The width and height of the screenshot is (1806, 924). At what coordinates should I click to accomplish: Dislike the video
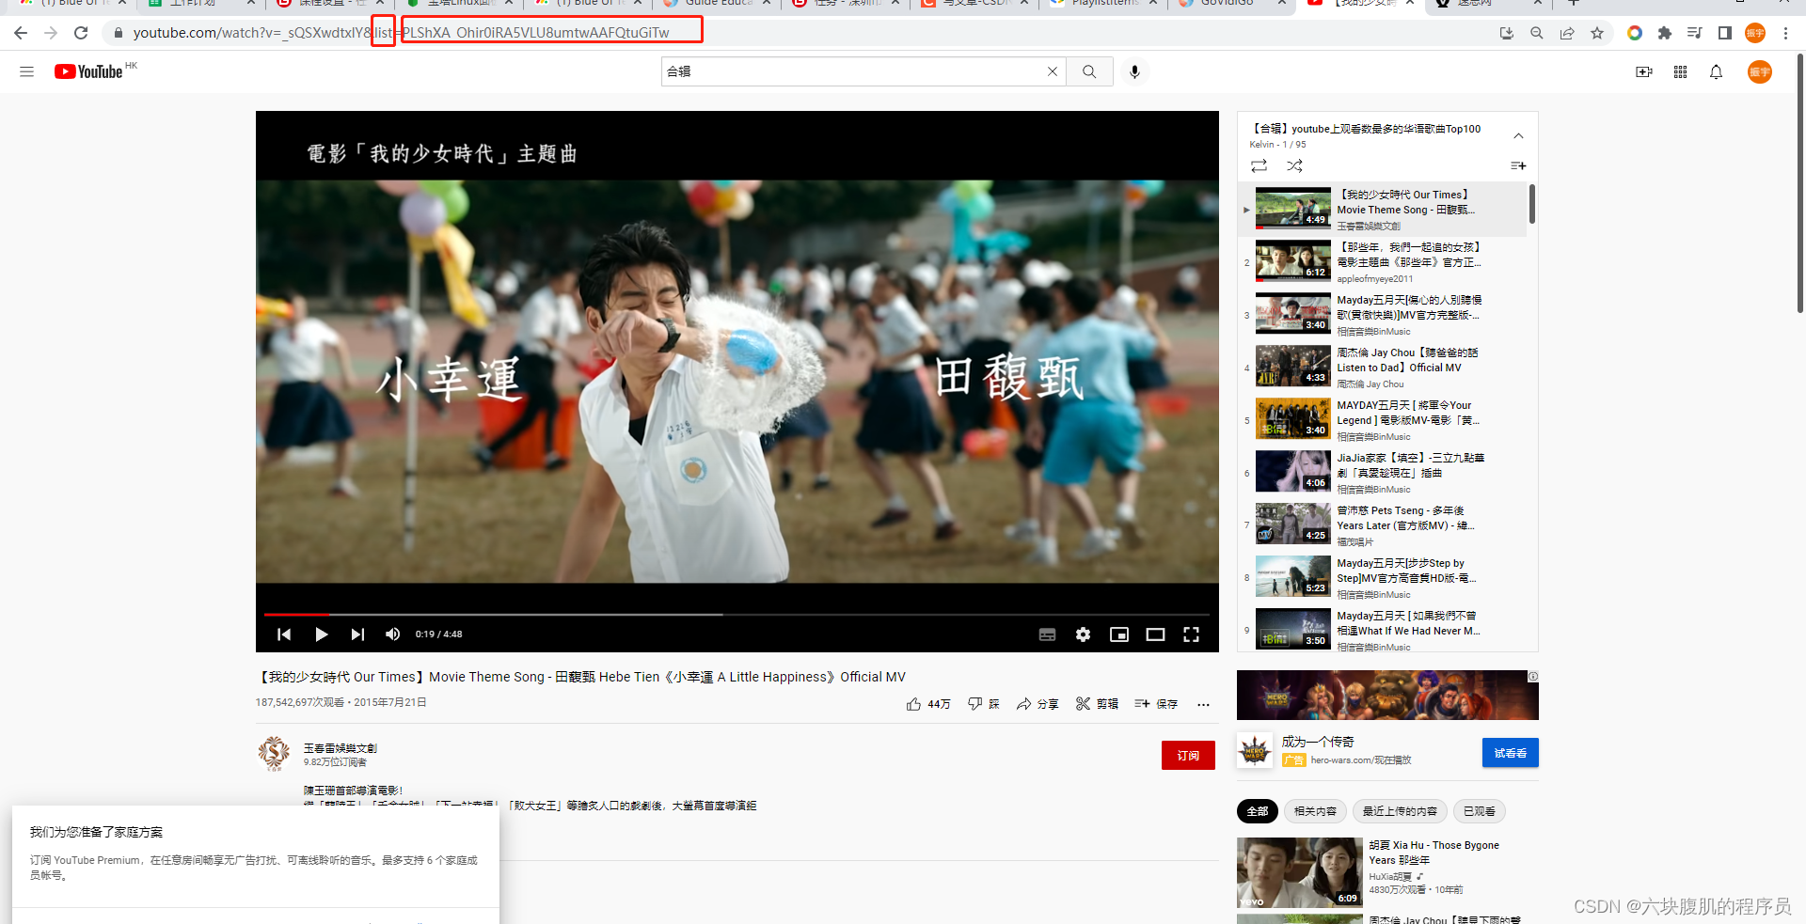coord(984,704)
